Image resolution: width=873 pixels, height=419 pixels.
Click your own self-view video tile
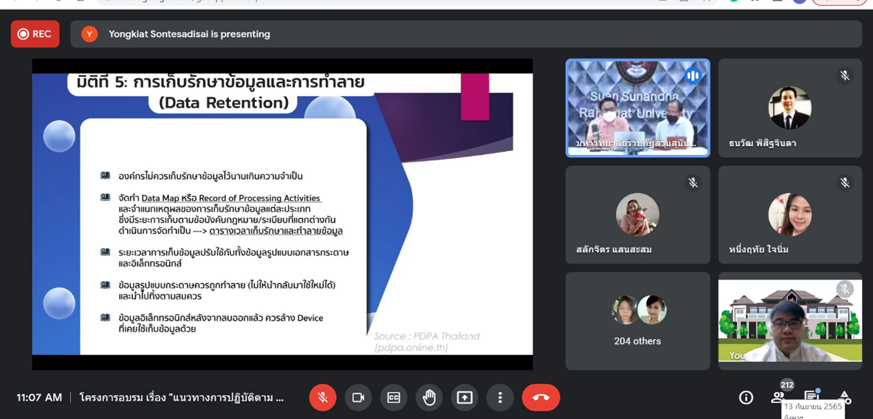pos(789,321)
